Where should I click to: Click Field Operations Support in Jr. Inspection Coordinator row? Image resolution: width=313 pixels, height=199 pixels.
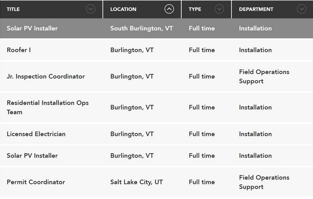click(x=264, y=76)
